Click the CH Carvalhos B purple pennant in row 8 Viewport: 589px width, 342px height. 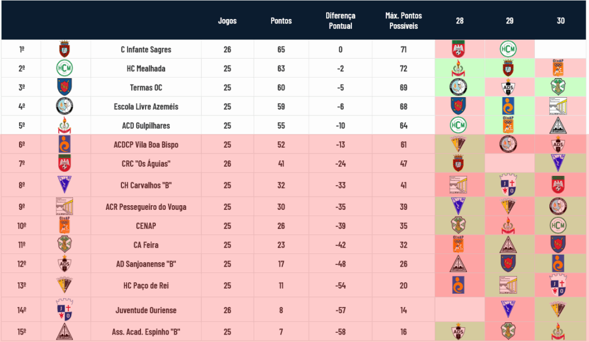tap(64, 185)
